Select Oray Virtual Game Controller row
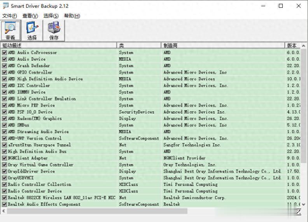The image size is (308, 222). pos(150,165)
